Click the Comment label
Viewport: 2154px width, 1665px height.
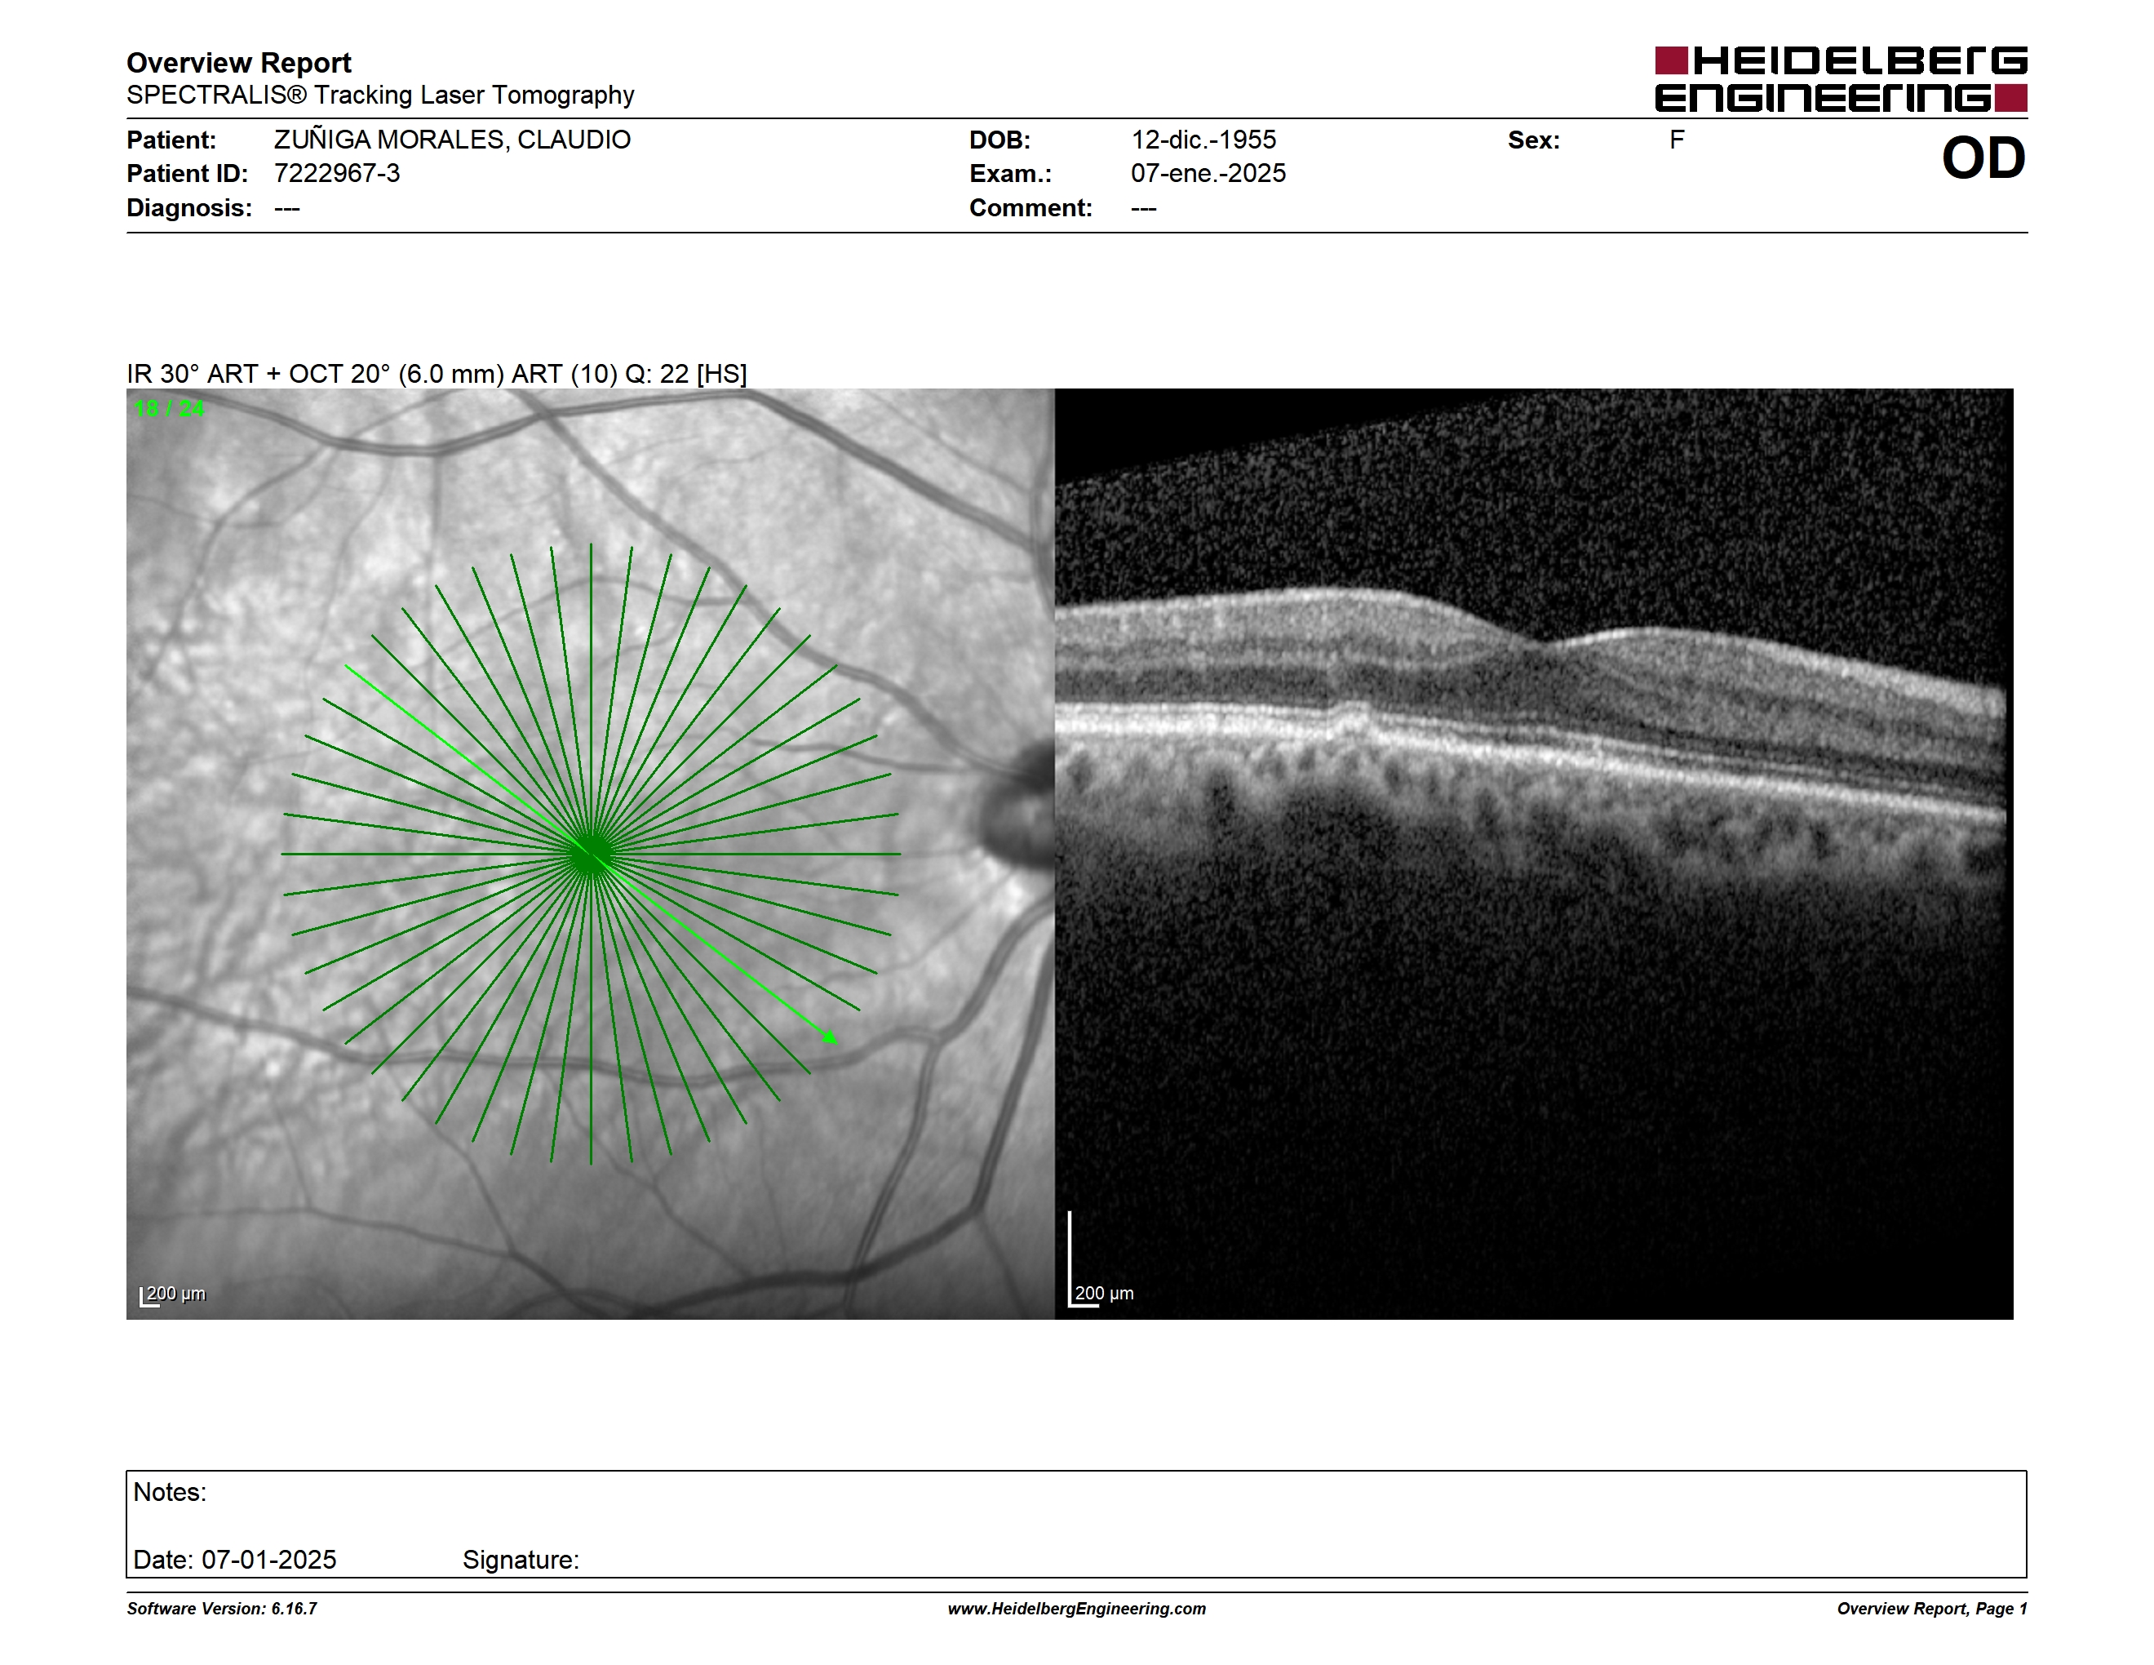[x=1030, y=208]
